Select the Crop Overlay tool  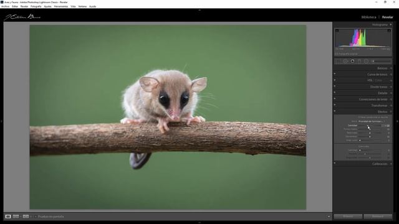pos(338,61)
